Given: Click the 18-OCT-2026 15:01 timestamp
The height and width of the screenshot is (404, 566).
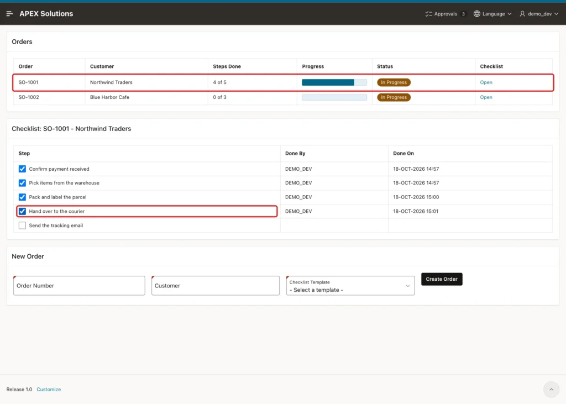Looking at the screenshot, I should pyautogui.click(x=416, y=211).
